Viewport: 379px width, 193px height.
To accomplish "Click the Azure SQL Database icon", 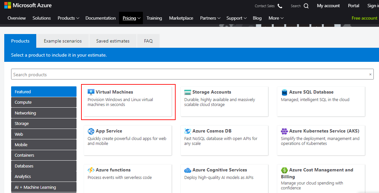I will tap(284, 92).
